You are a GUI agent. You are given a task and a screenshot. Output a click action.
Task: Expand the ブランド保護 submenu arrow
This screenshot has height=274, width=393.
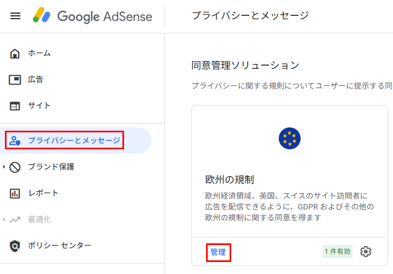(x=4, y=167)
